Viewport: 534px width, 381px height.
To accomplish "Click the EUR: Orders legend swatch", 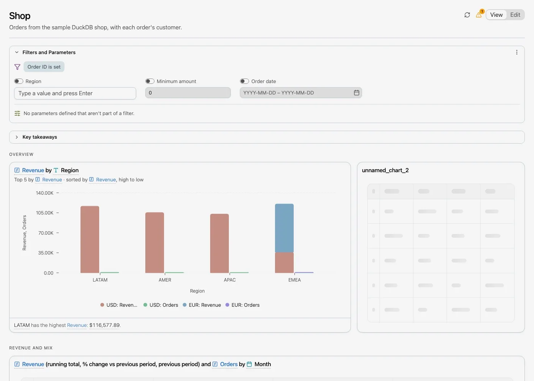I will pyautogui.click(x=227, y=305).
